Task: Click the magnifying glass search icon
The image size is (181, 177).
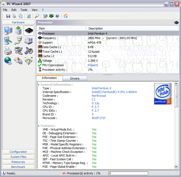Action: (x=37, y=16)
